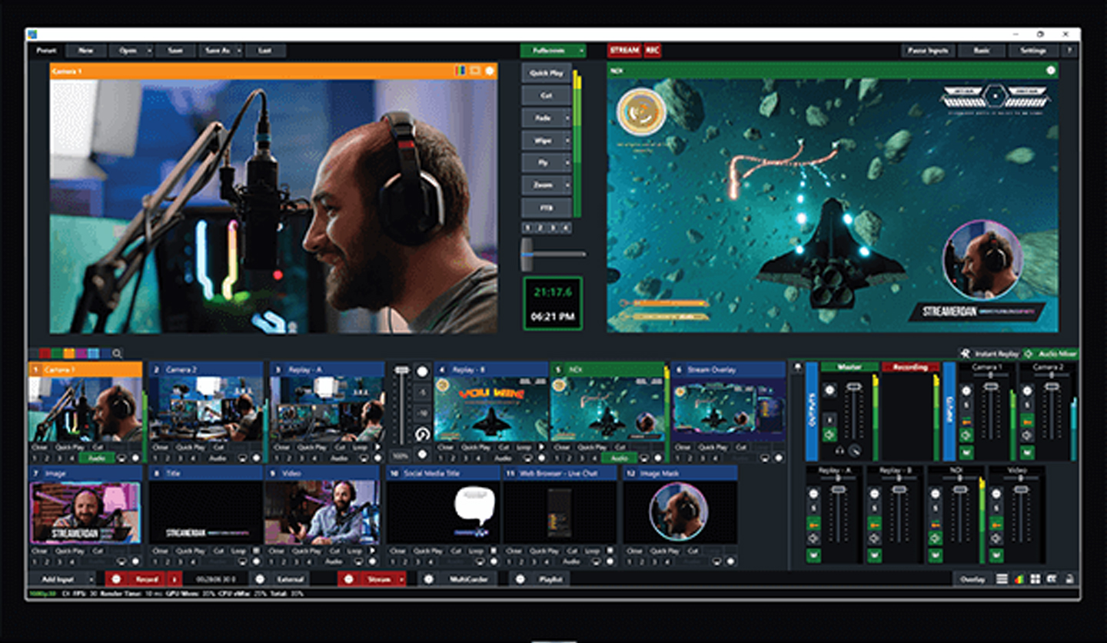Open the Fade transition dropdown arrow
Screen dimensions: 1107x643
pyautogui.click(x=568, y=118)
